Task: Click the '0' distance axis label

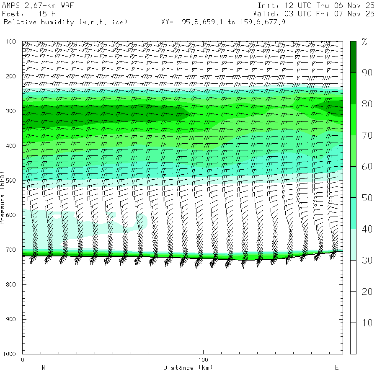Action: 23,360
